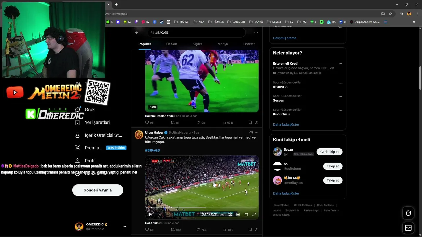
Task: Open options for #BJKvGS trend
Action: tap(340, 83)
